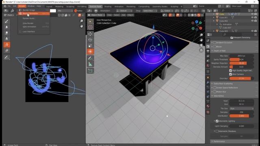Open the Tool properties tab icon
The height and width of the screenshot is (146, 260).
208,41
